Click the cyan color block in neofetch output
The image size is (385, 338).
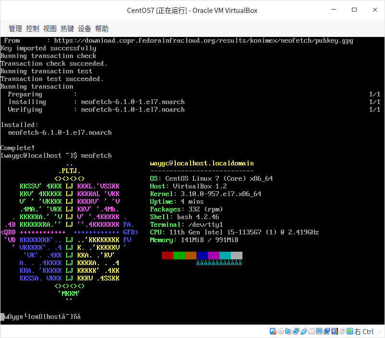(x=225, y=256)
